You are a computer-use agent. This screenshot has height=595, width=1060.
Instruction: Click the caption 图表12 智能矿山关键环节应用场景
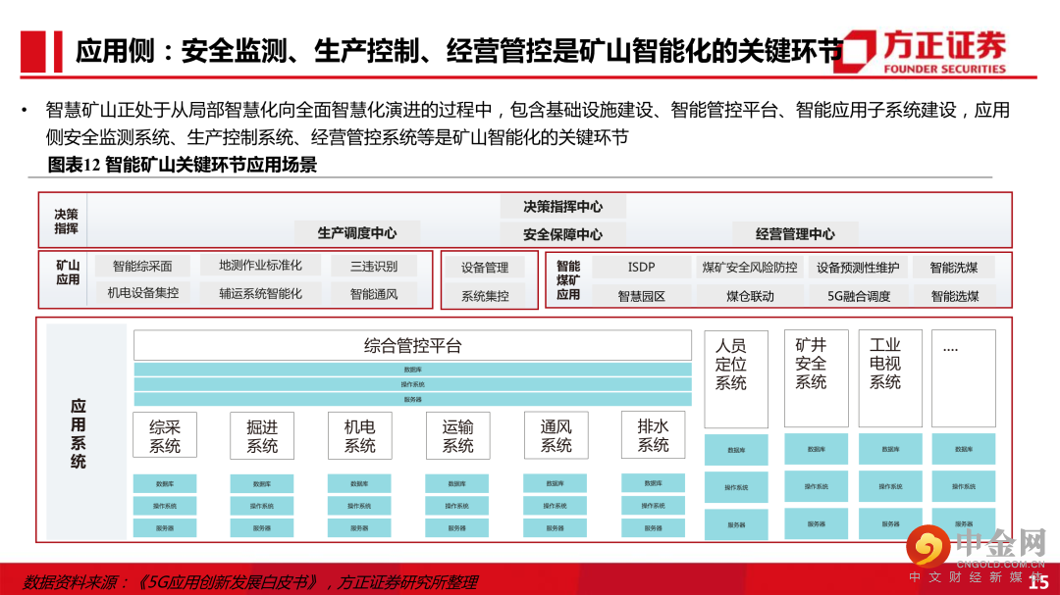tap(182, 165)
